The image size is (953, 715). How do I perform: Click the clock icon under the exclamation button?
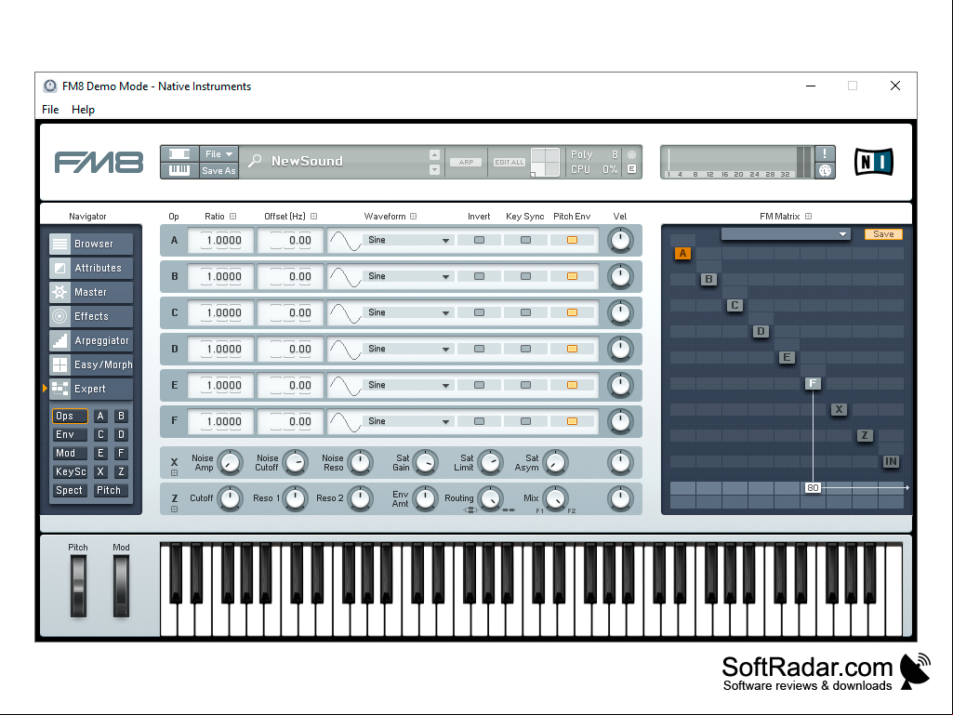(x=825, y=171)
